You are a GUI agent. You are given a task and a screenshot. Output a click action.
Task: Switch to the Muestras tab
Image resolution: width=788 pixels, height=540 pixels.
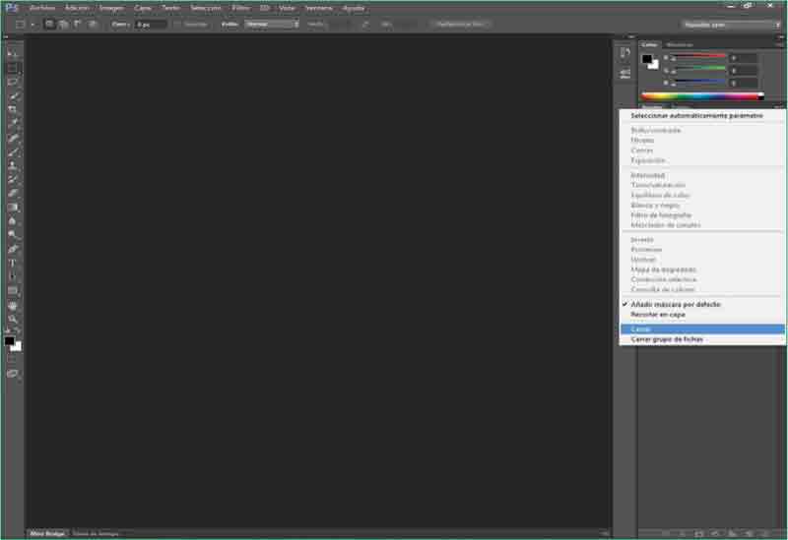(x=680, y=44)
